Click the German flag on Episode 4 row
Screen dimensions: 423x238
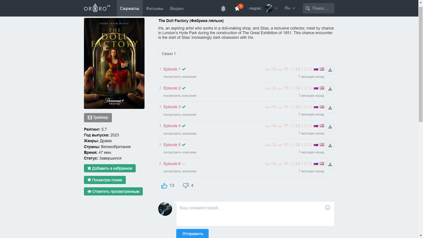[x=286, y=126]
